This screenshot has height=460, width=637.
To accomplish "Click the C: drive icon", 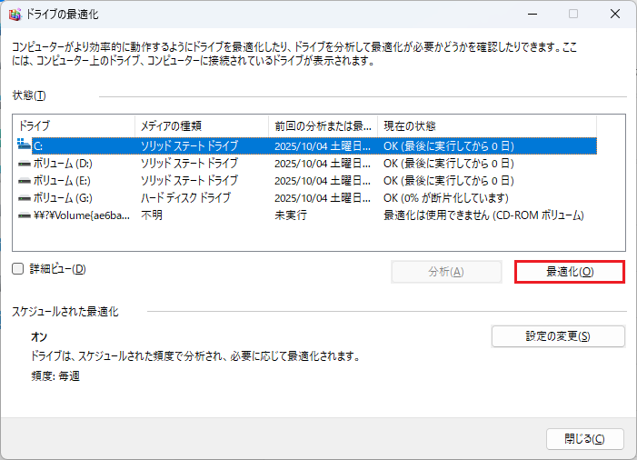I will click(x=25, y=145).
